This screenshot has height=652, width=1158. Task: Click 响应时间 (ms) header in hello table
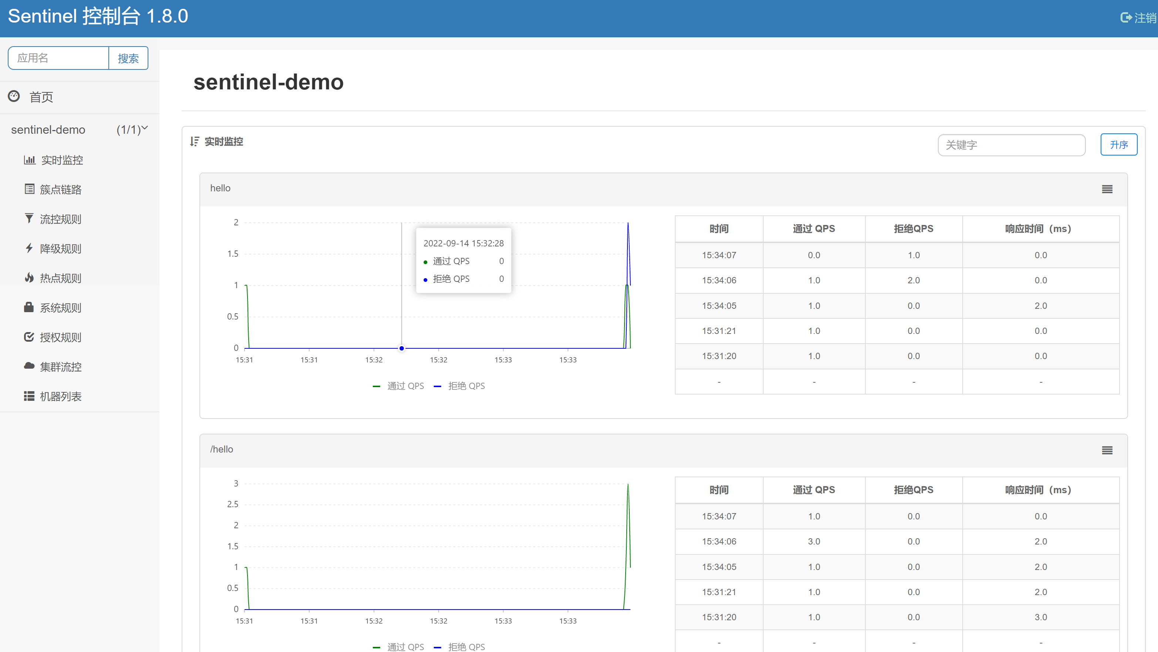pos(1040,229)
